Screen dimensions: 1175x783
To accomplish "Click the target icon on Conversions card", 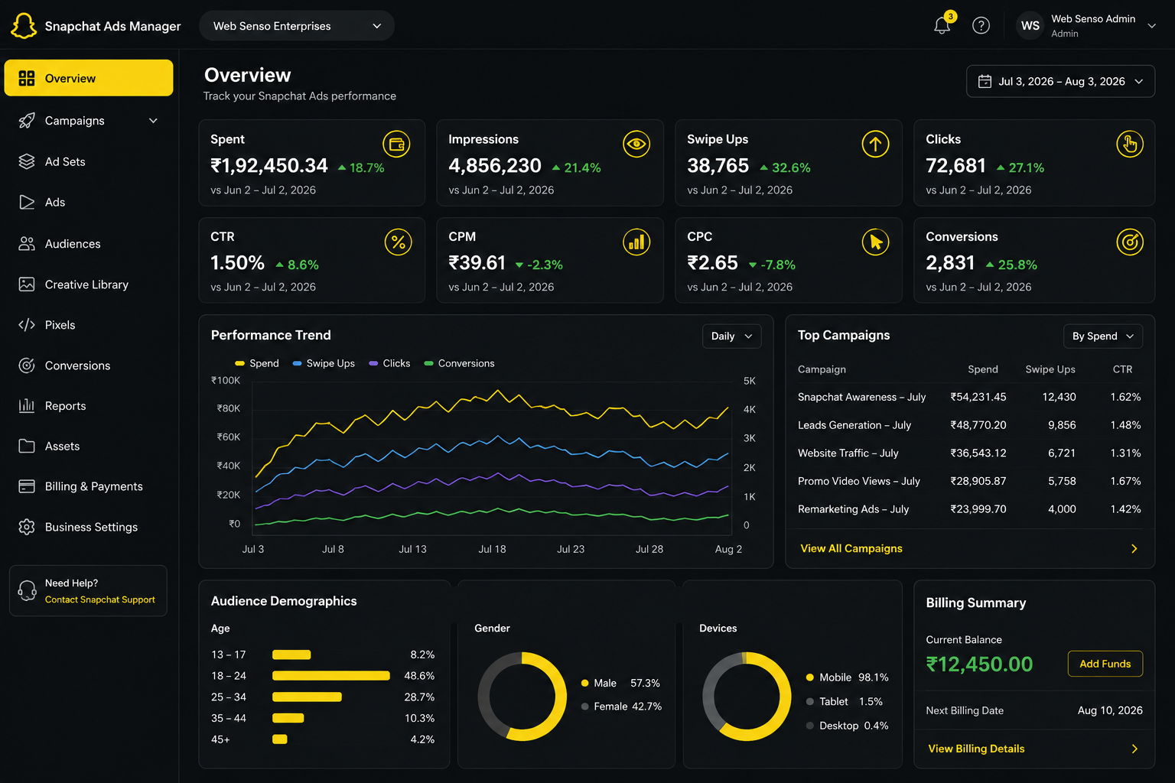I will (1130, 242).
